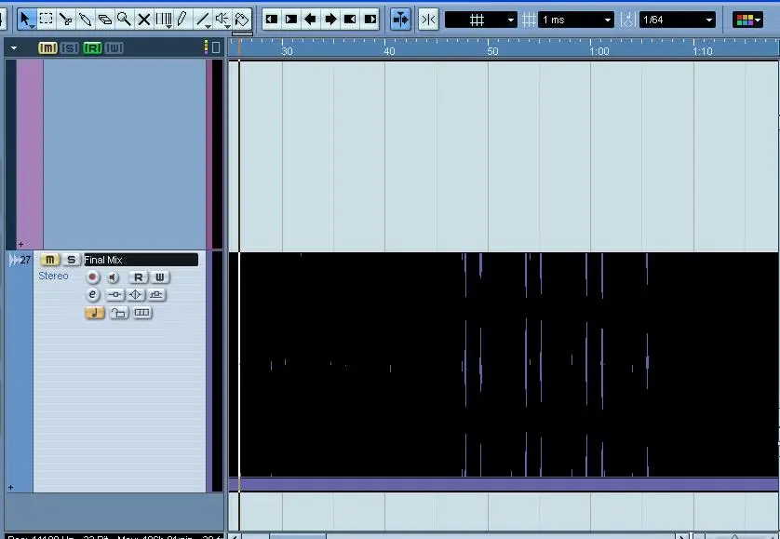Toggle musical timebase note button
The width and height of the screenshot is (780, 539).
coord(95,313)
